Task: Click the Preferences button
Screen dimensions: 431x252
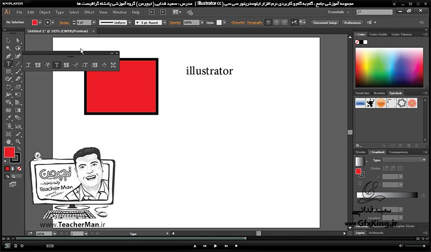Action: pyautogui.click(x=352, y=23)
